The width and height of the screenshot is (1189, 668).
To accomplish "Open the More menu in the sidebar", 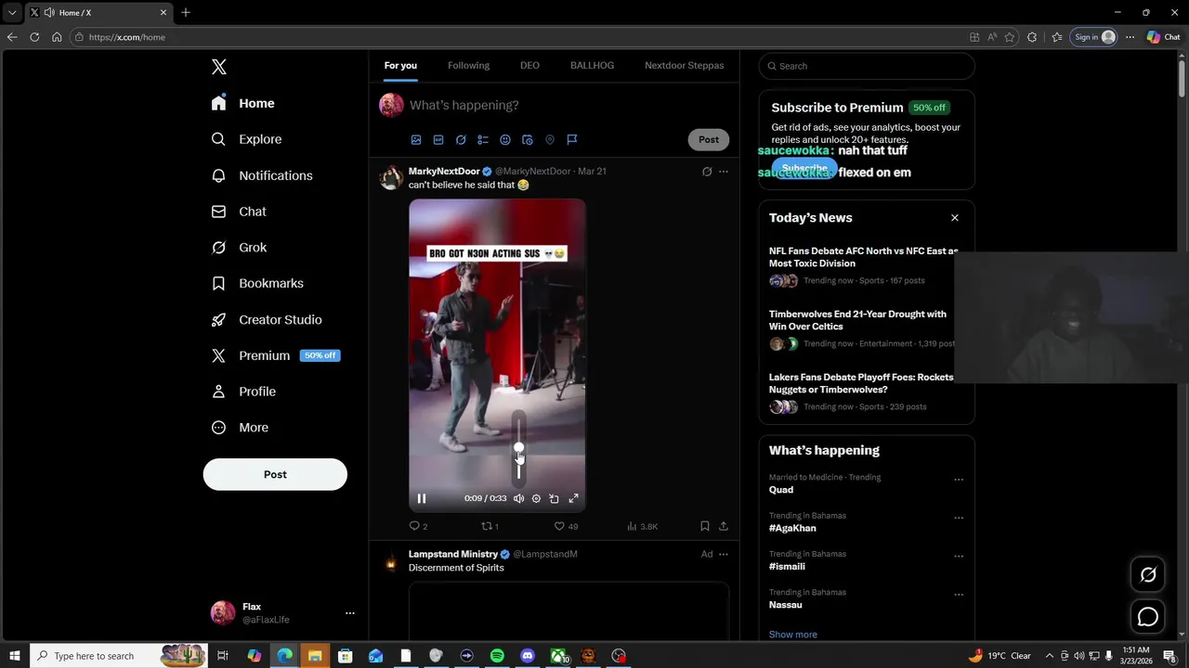I will tap(241, 428).
